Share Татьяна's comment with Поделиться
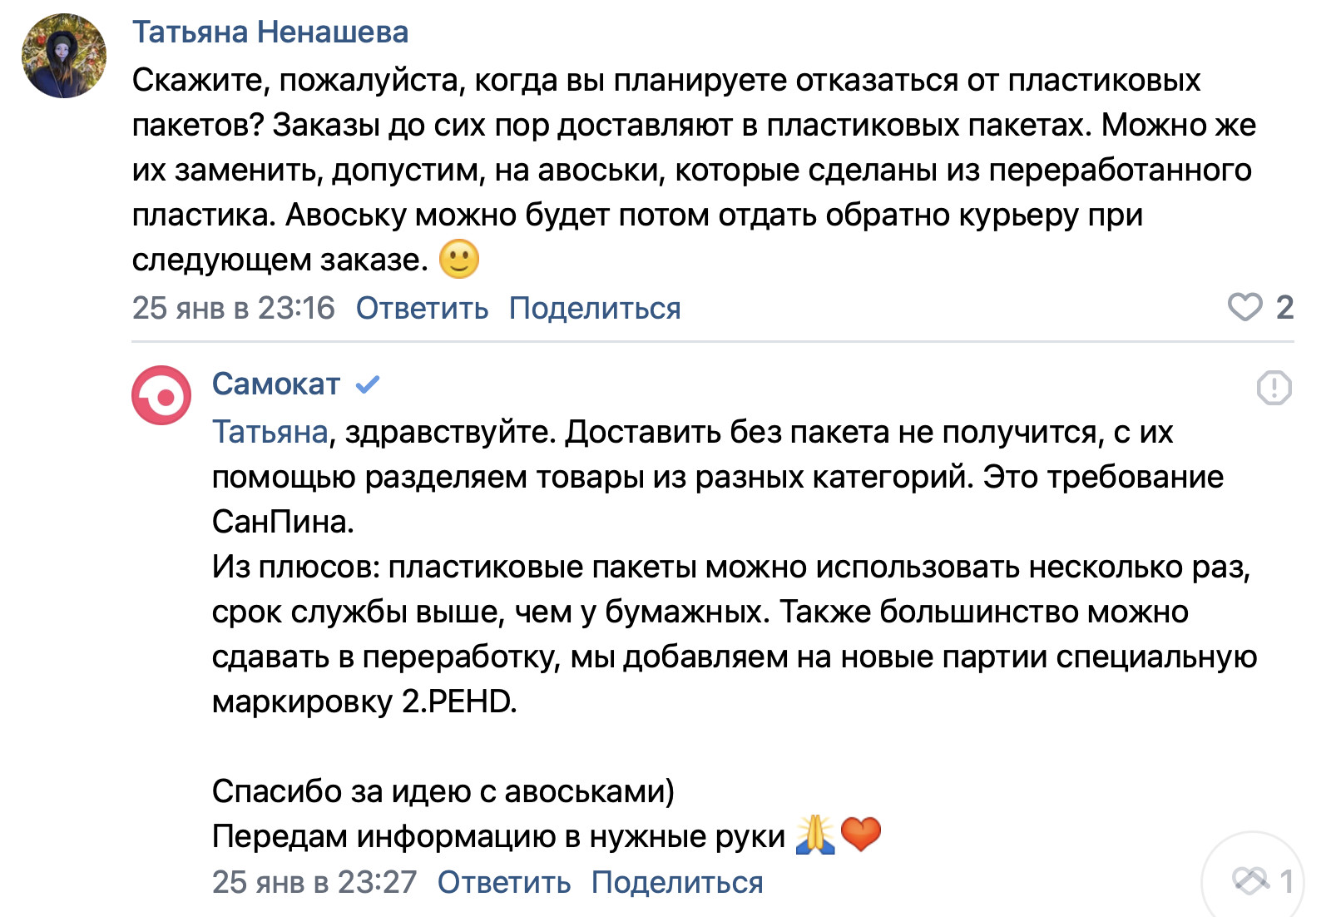 (595, 308)
